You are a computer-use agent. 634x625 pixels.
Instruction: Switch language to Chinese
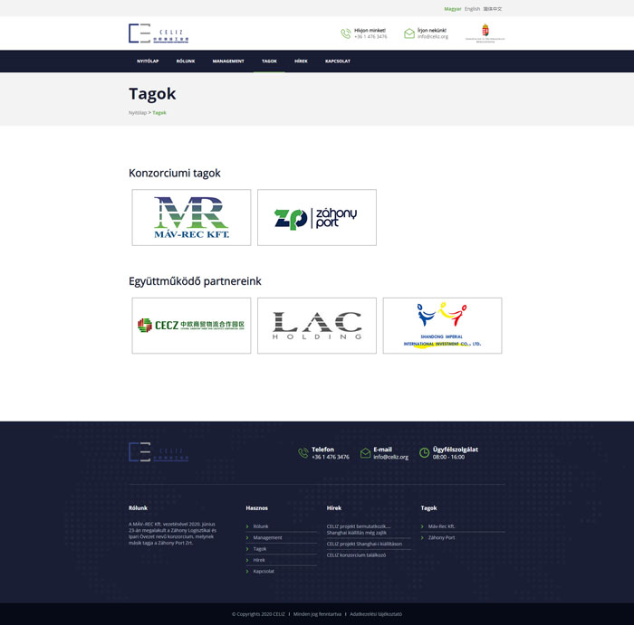click(x=493, y=9)
